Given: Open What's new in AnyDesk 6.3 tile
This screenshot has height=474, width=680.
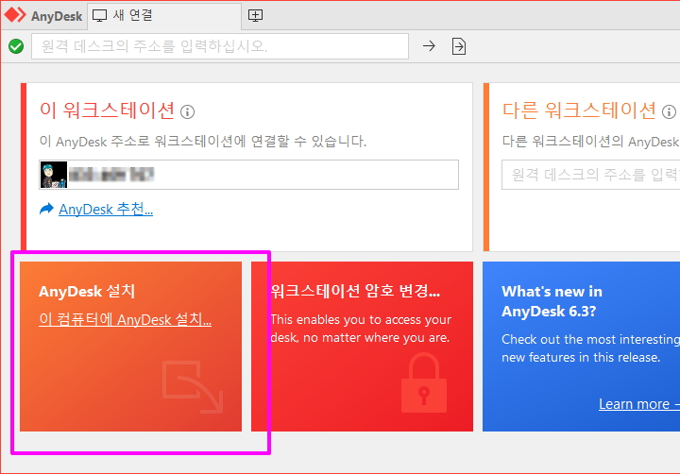Looking at the screenshot, I should (581, 347).
